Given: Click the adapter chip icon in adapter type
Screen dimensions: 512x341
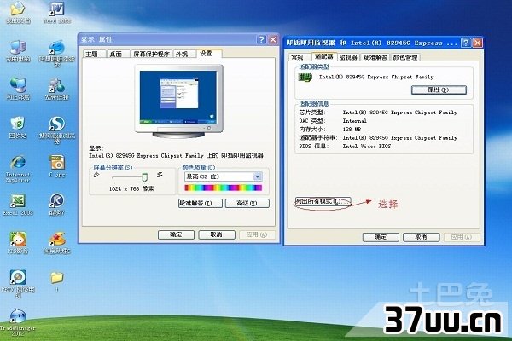Looking at the screenshot, I should click(305, 78).
